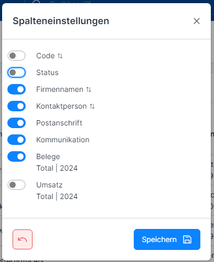Reset settings with the red undo arrow
This screenshot has width=214, height=262.
[23, 239]
